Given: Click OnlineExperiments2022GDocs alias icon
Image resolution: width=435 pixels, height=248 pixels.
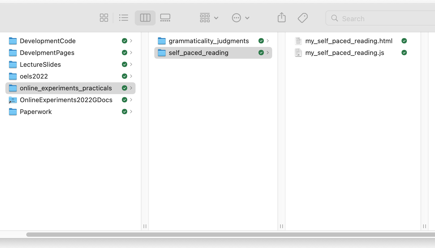Looking at the screenshot, I should (13, 100).
